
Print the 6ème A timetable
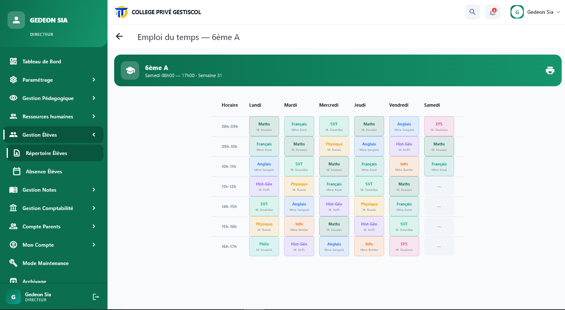coord(550,70)
